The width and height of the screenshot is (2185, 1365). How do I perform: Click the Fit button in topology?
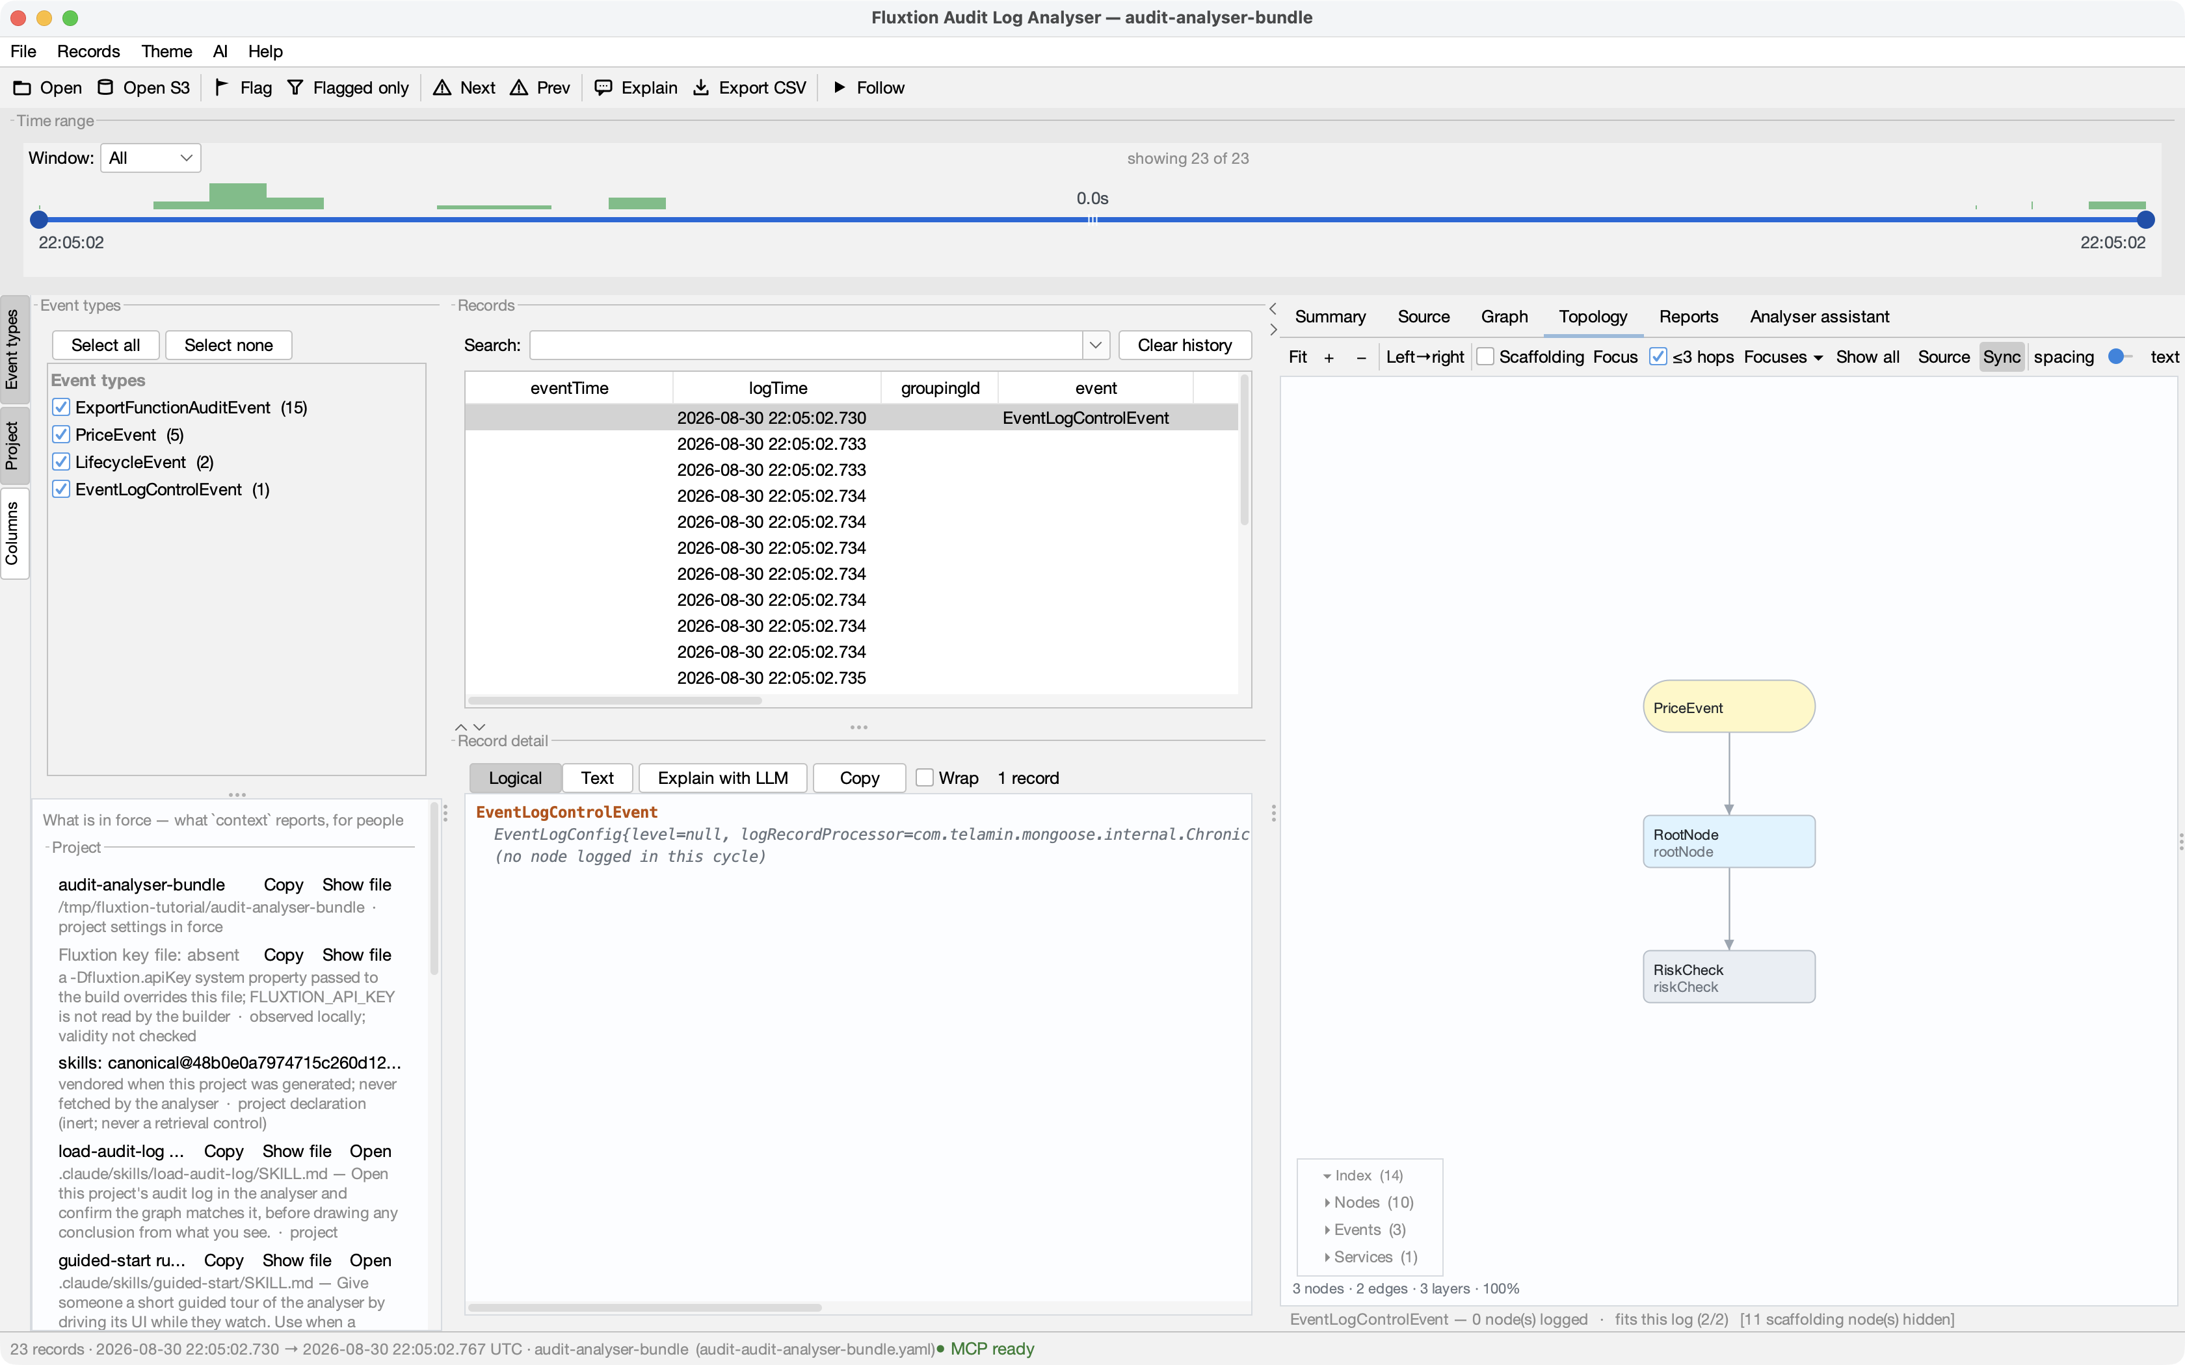click(1297, 357)
